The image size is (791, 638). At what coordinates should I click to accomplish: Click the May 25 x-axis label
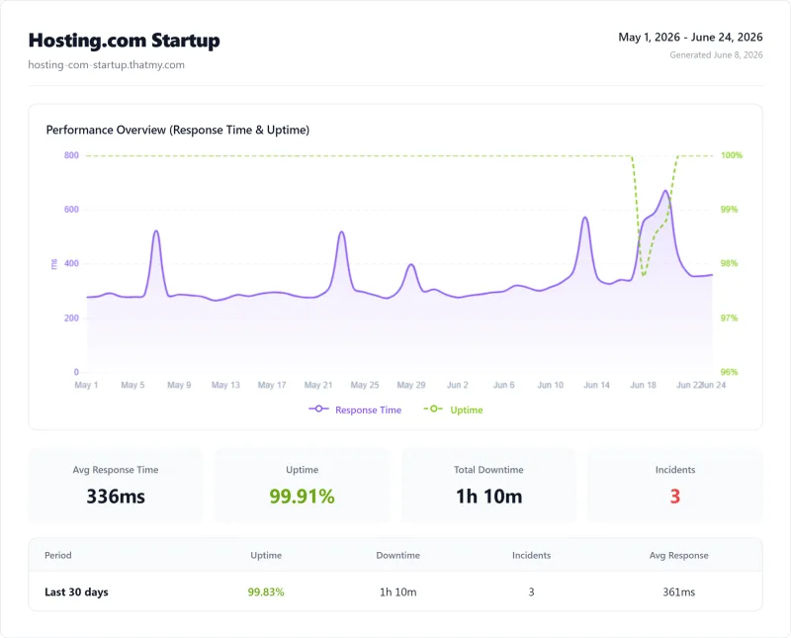click(365, 385)
